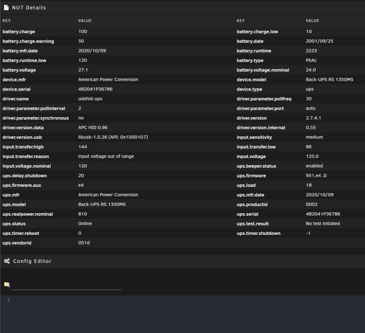Select the device.model value Back-UPS RS 1350MS
The width and height of the screenshot is (365, 333).
click(329, 79)
